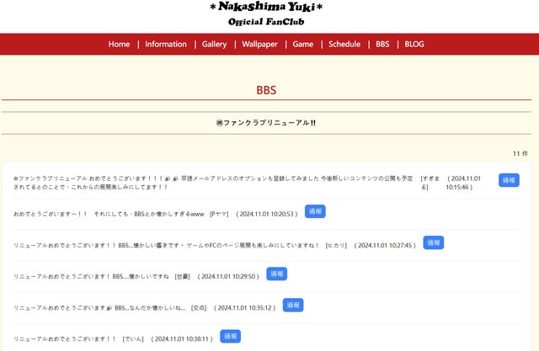Click the Nakashima Yuki Official FanClub logo

click(266, 14)
